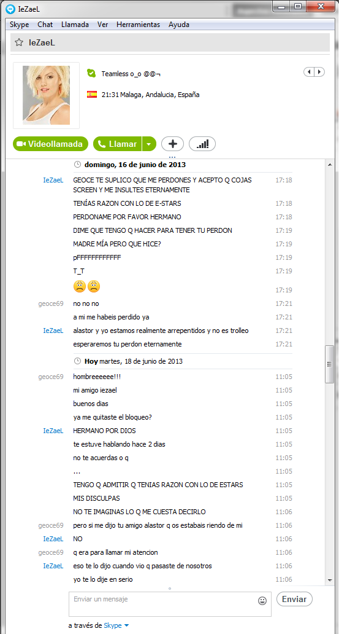The image size is (339, 634).
Task: Click the green online status icon
Action: click(91, 73)
